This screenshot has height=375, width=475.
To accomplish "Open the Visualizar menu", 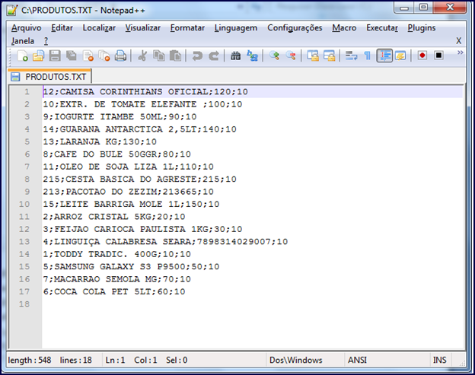I will [142, 28].
